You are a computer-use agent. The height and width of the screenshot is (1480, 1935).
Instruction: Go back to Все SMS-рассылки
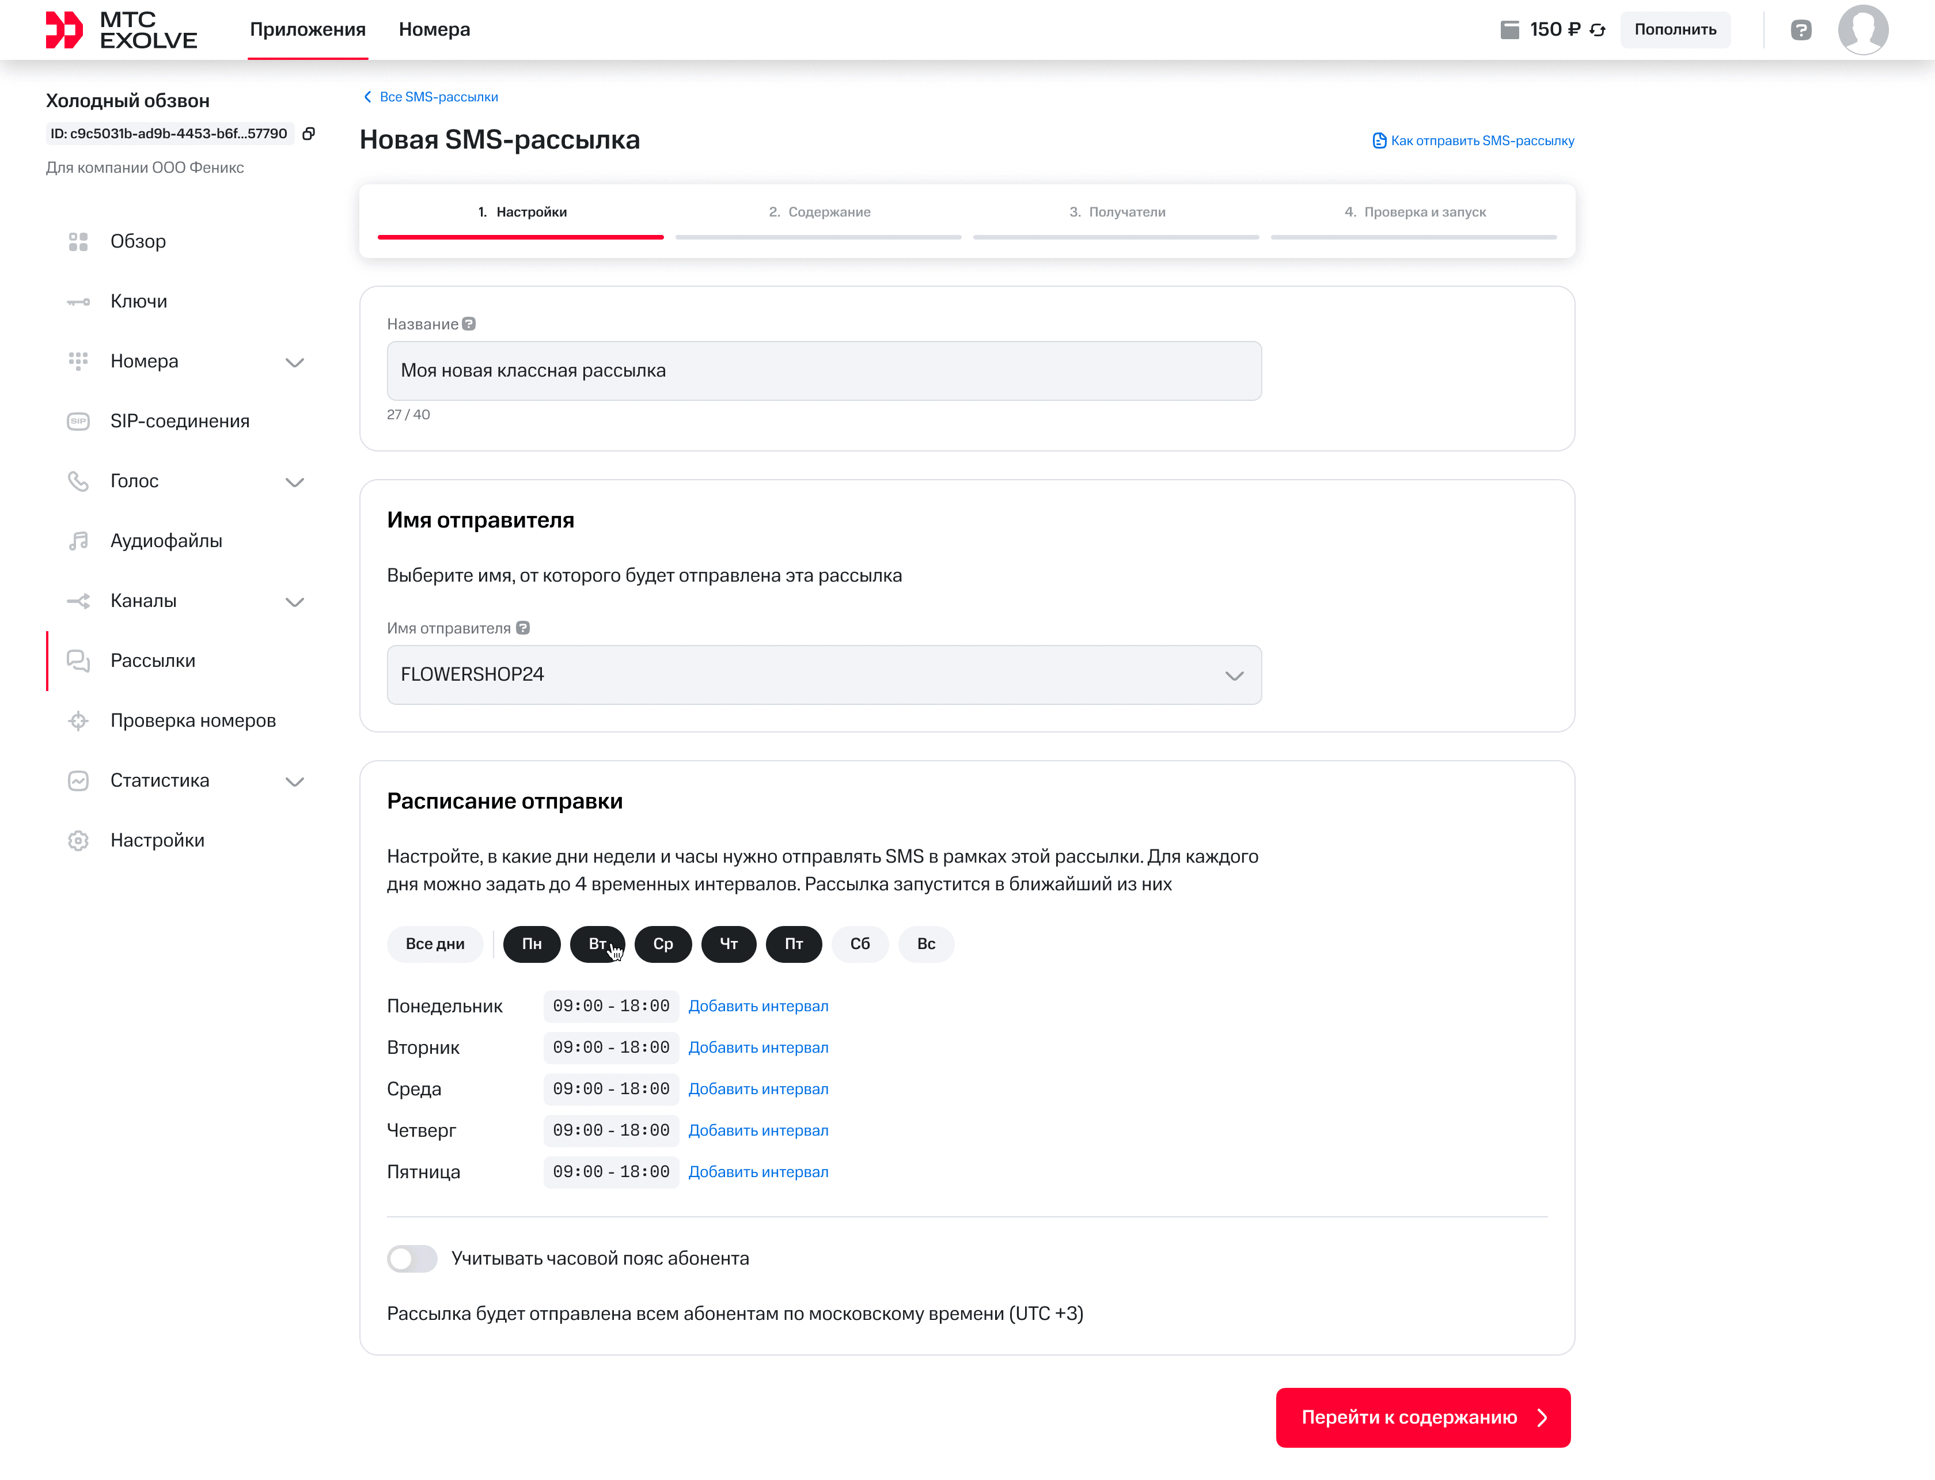(431, 97)
